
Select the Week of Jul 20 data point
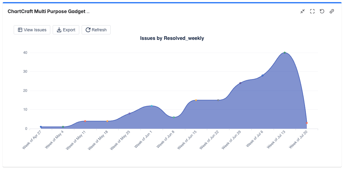coord(307,123)
